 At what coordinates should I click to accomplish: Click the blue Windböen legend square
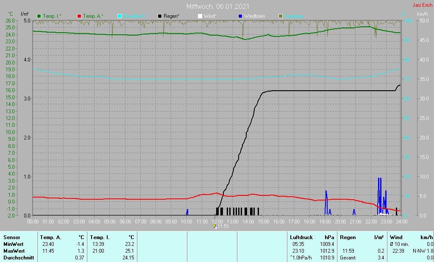240,17
